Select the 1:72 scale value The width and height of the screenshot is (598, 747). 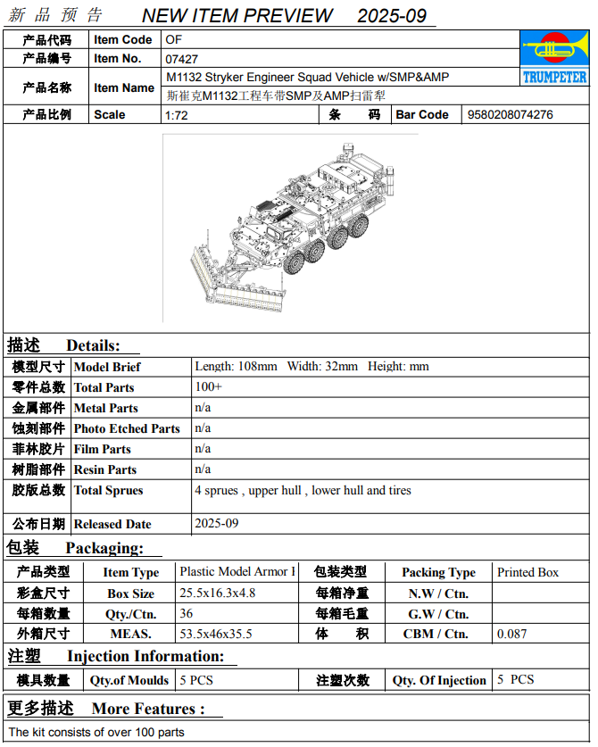(177, 115)
